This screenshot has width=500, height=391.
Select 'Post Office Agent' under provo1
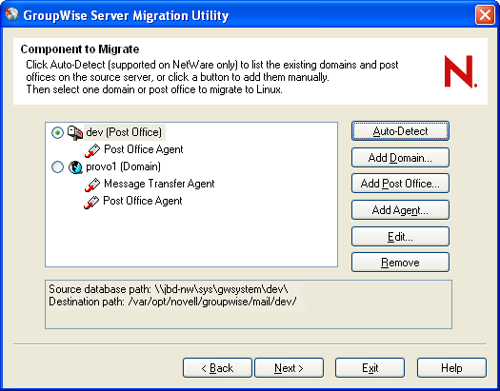[143, 201]
